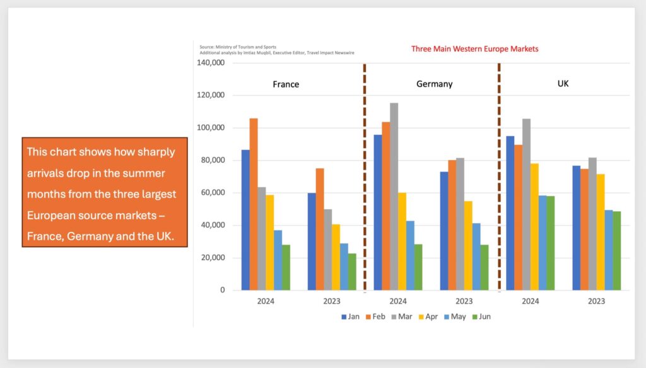
Task: Select the France section label
Action: tap(286, 84)
